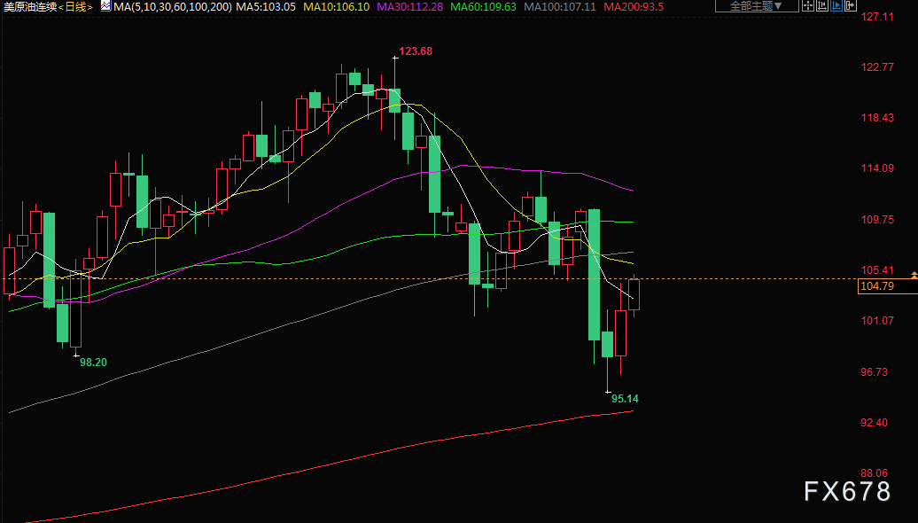Click the red MA200:93.5 value

[634, 7]
